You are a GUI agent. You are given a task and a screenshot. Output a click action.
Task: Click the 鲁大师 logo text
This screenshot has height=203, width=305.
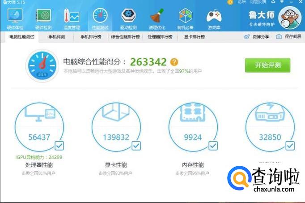click(x=262, y=15)
